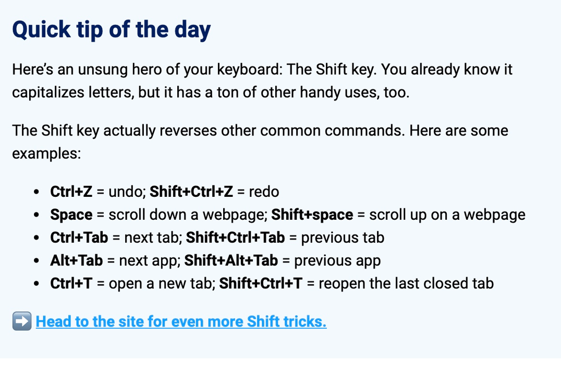Open the 'Head to the site' link
561x365 pixels.
tap(181, 321)
